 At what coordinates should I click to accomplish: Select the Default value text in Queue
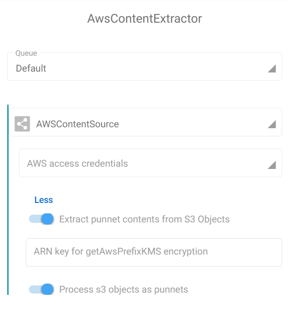pos(31,68)
